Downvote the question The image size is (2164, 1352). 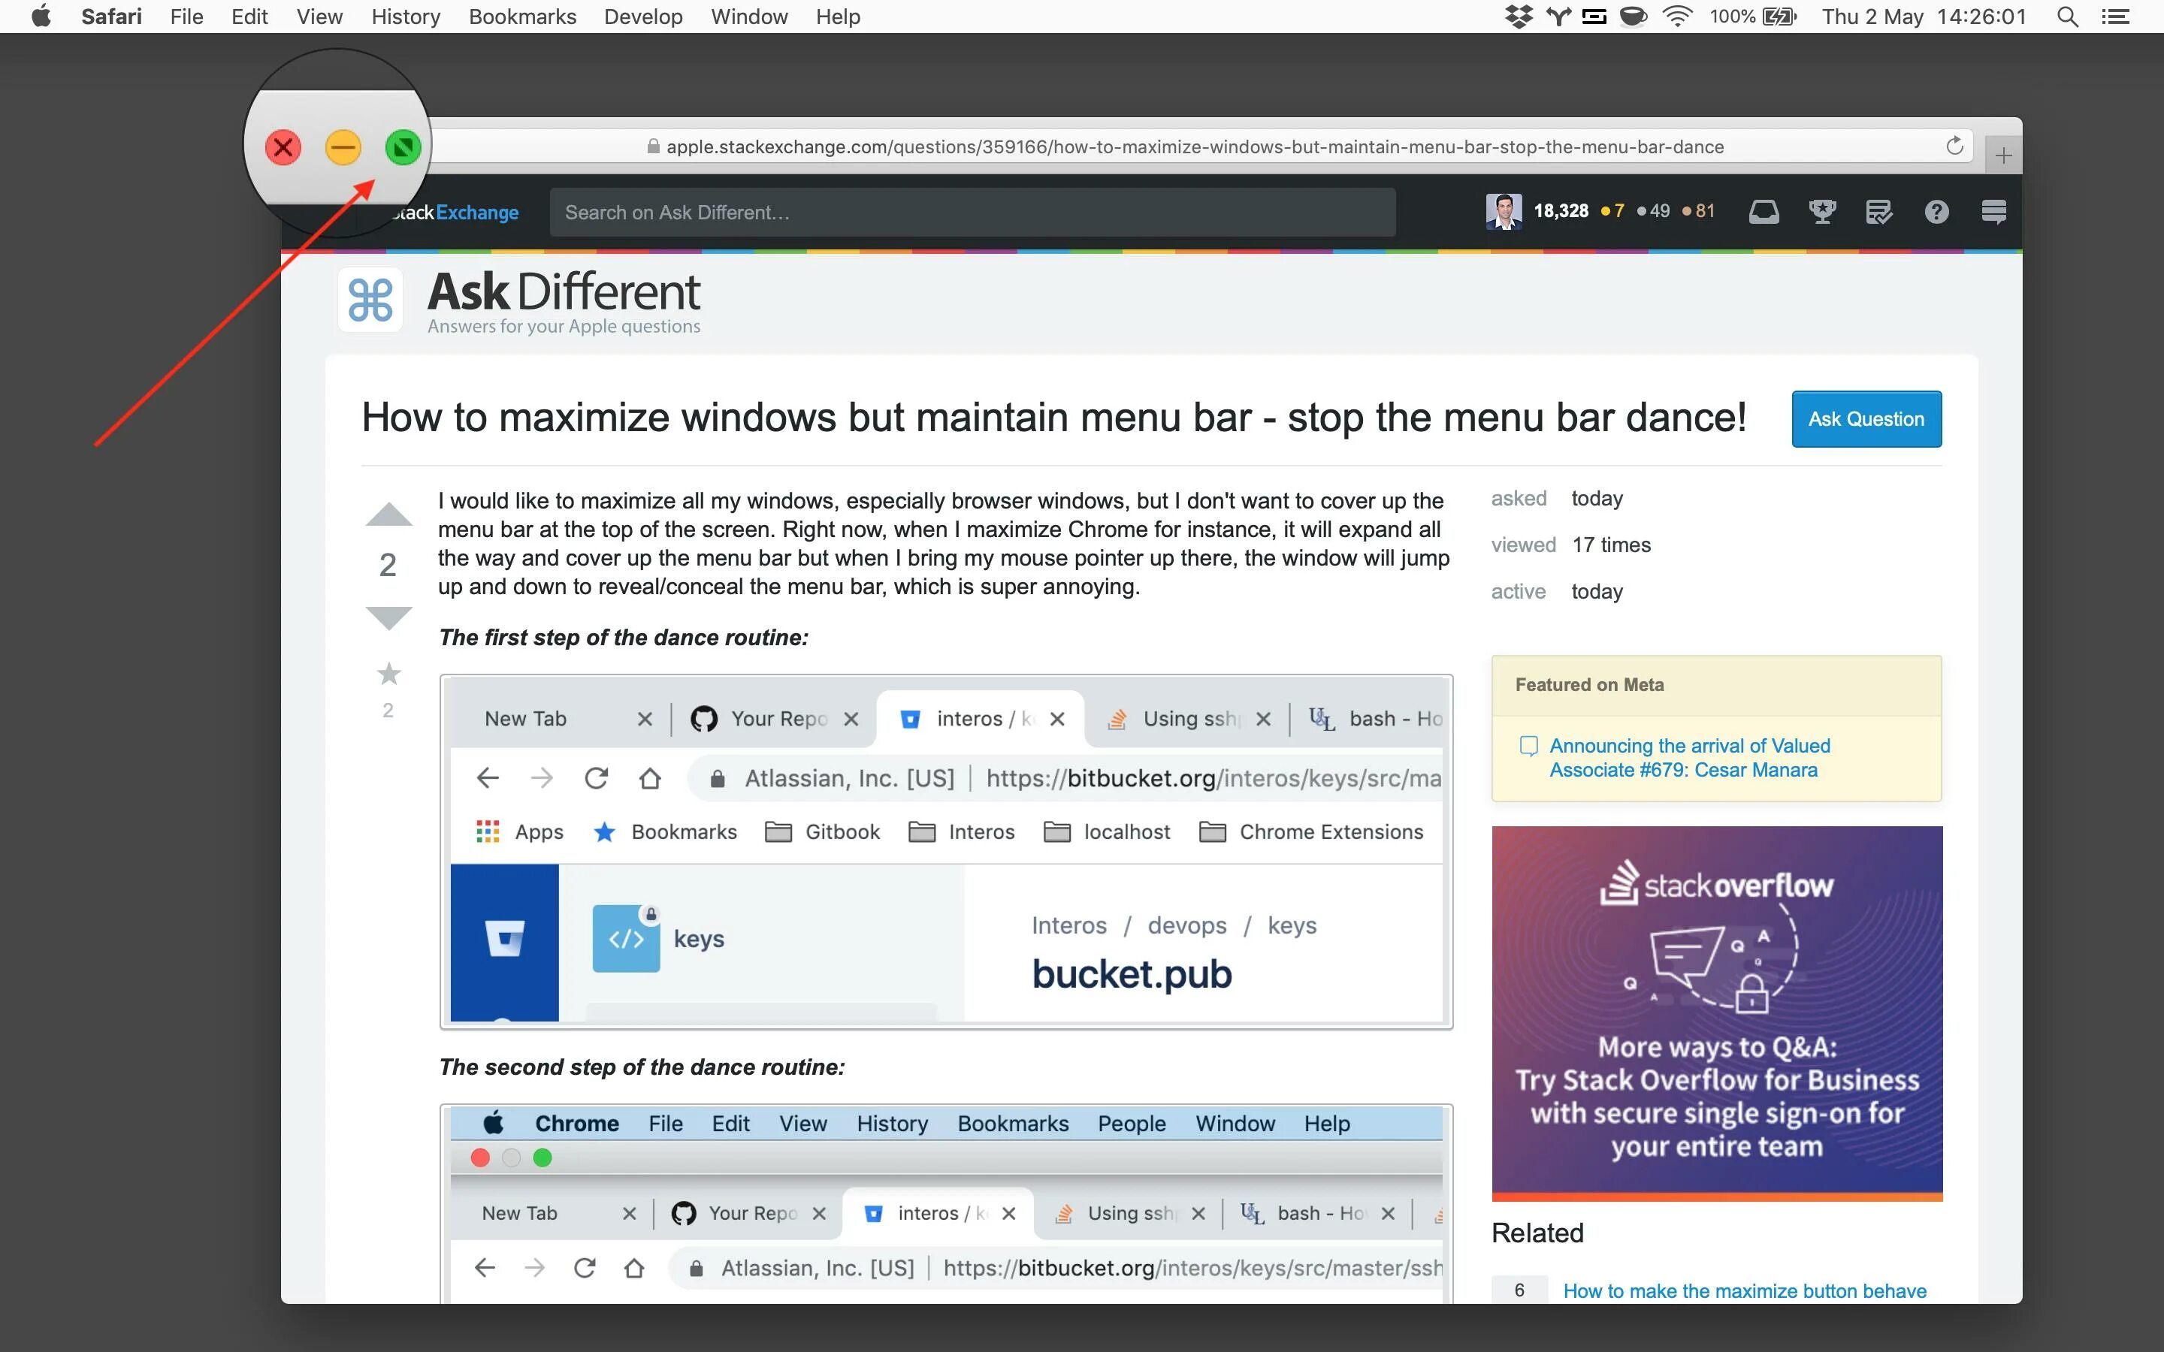[x=389, y=617]
